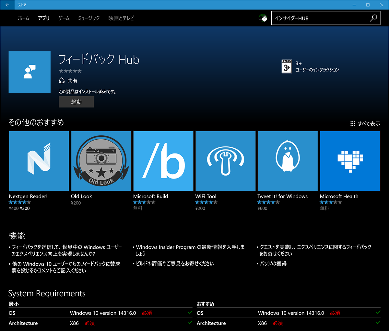Open the Microsoft Build app tile

click(163, 161)
